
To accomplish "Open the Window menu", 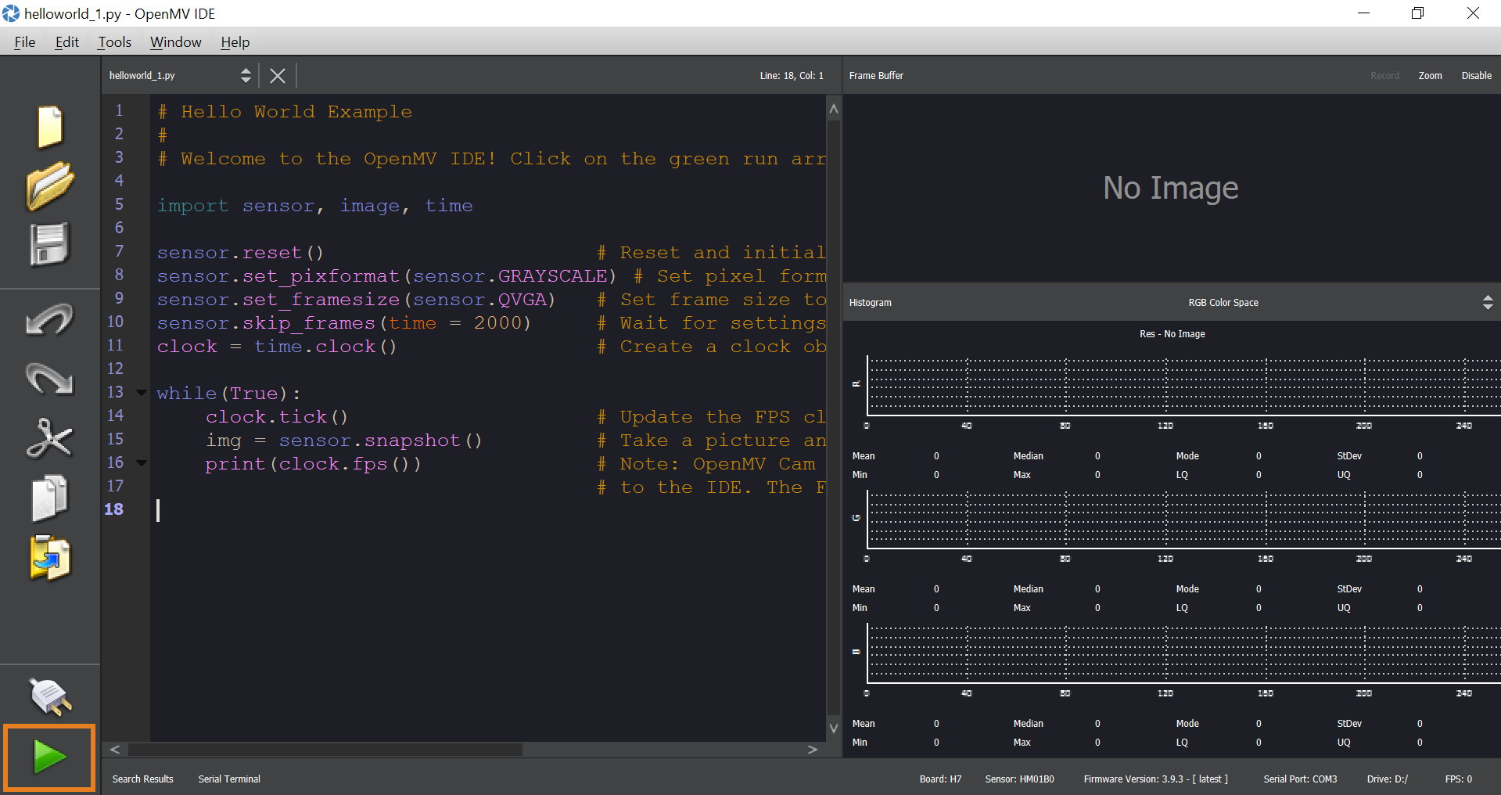I will coord(176,42).
